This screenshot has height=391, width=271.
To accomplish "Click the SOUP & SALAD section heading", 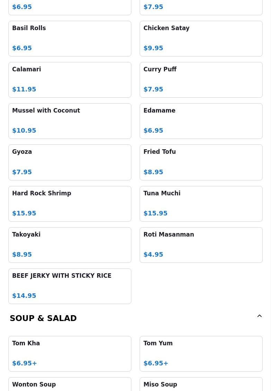I will [x=43, y=318].
